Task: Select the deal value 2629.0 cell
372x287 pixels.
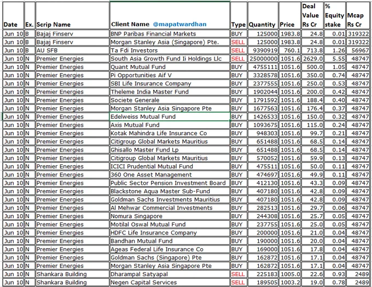Action: click(x=312, y=59)
